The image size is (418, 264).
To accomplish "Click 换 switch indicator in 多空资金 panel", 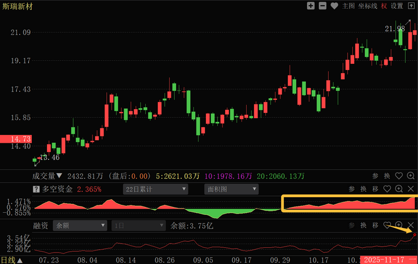I will (x=363, y=189).
